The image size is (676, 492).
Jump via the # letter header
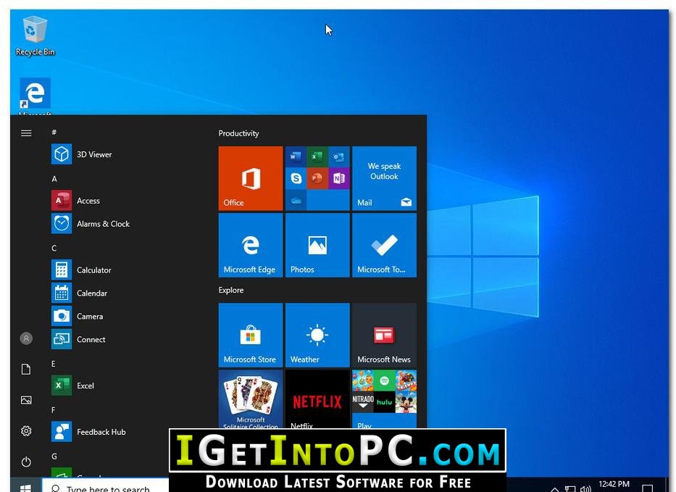[x=54, y=132]
